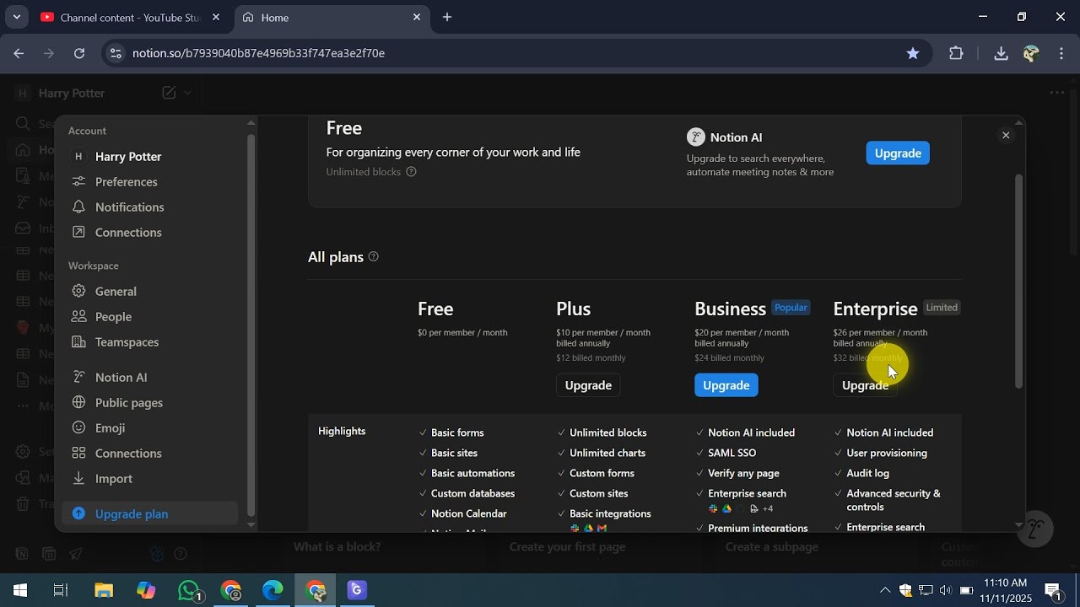This screenshot has height=607, width=1080.
Task: Click the Limited badge on Enterprise plan
Action: pyautogui.click(x=942, y=308)
